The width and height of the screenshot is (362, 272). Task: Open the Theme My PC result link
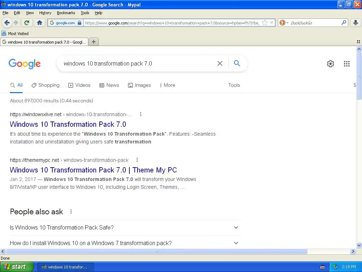pyautogui.click(x=93, y=170)
